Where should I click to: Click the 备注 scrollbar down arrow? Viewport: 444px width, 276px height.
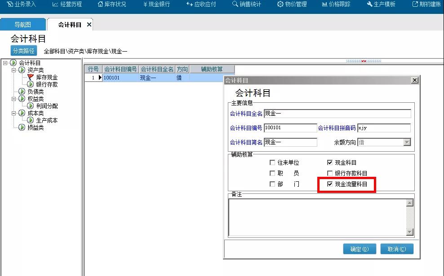tap(409, 232)
